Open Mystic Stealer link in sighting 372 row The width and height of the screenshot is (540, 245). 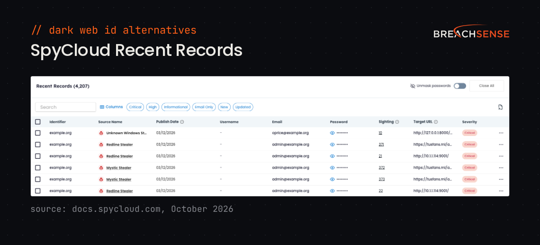pos(119,168)
